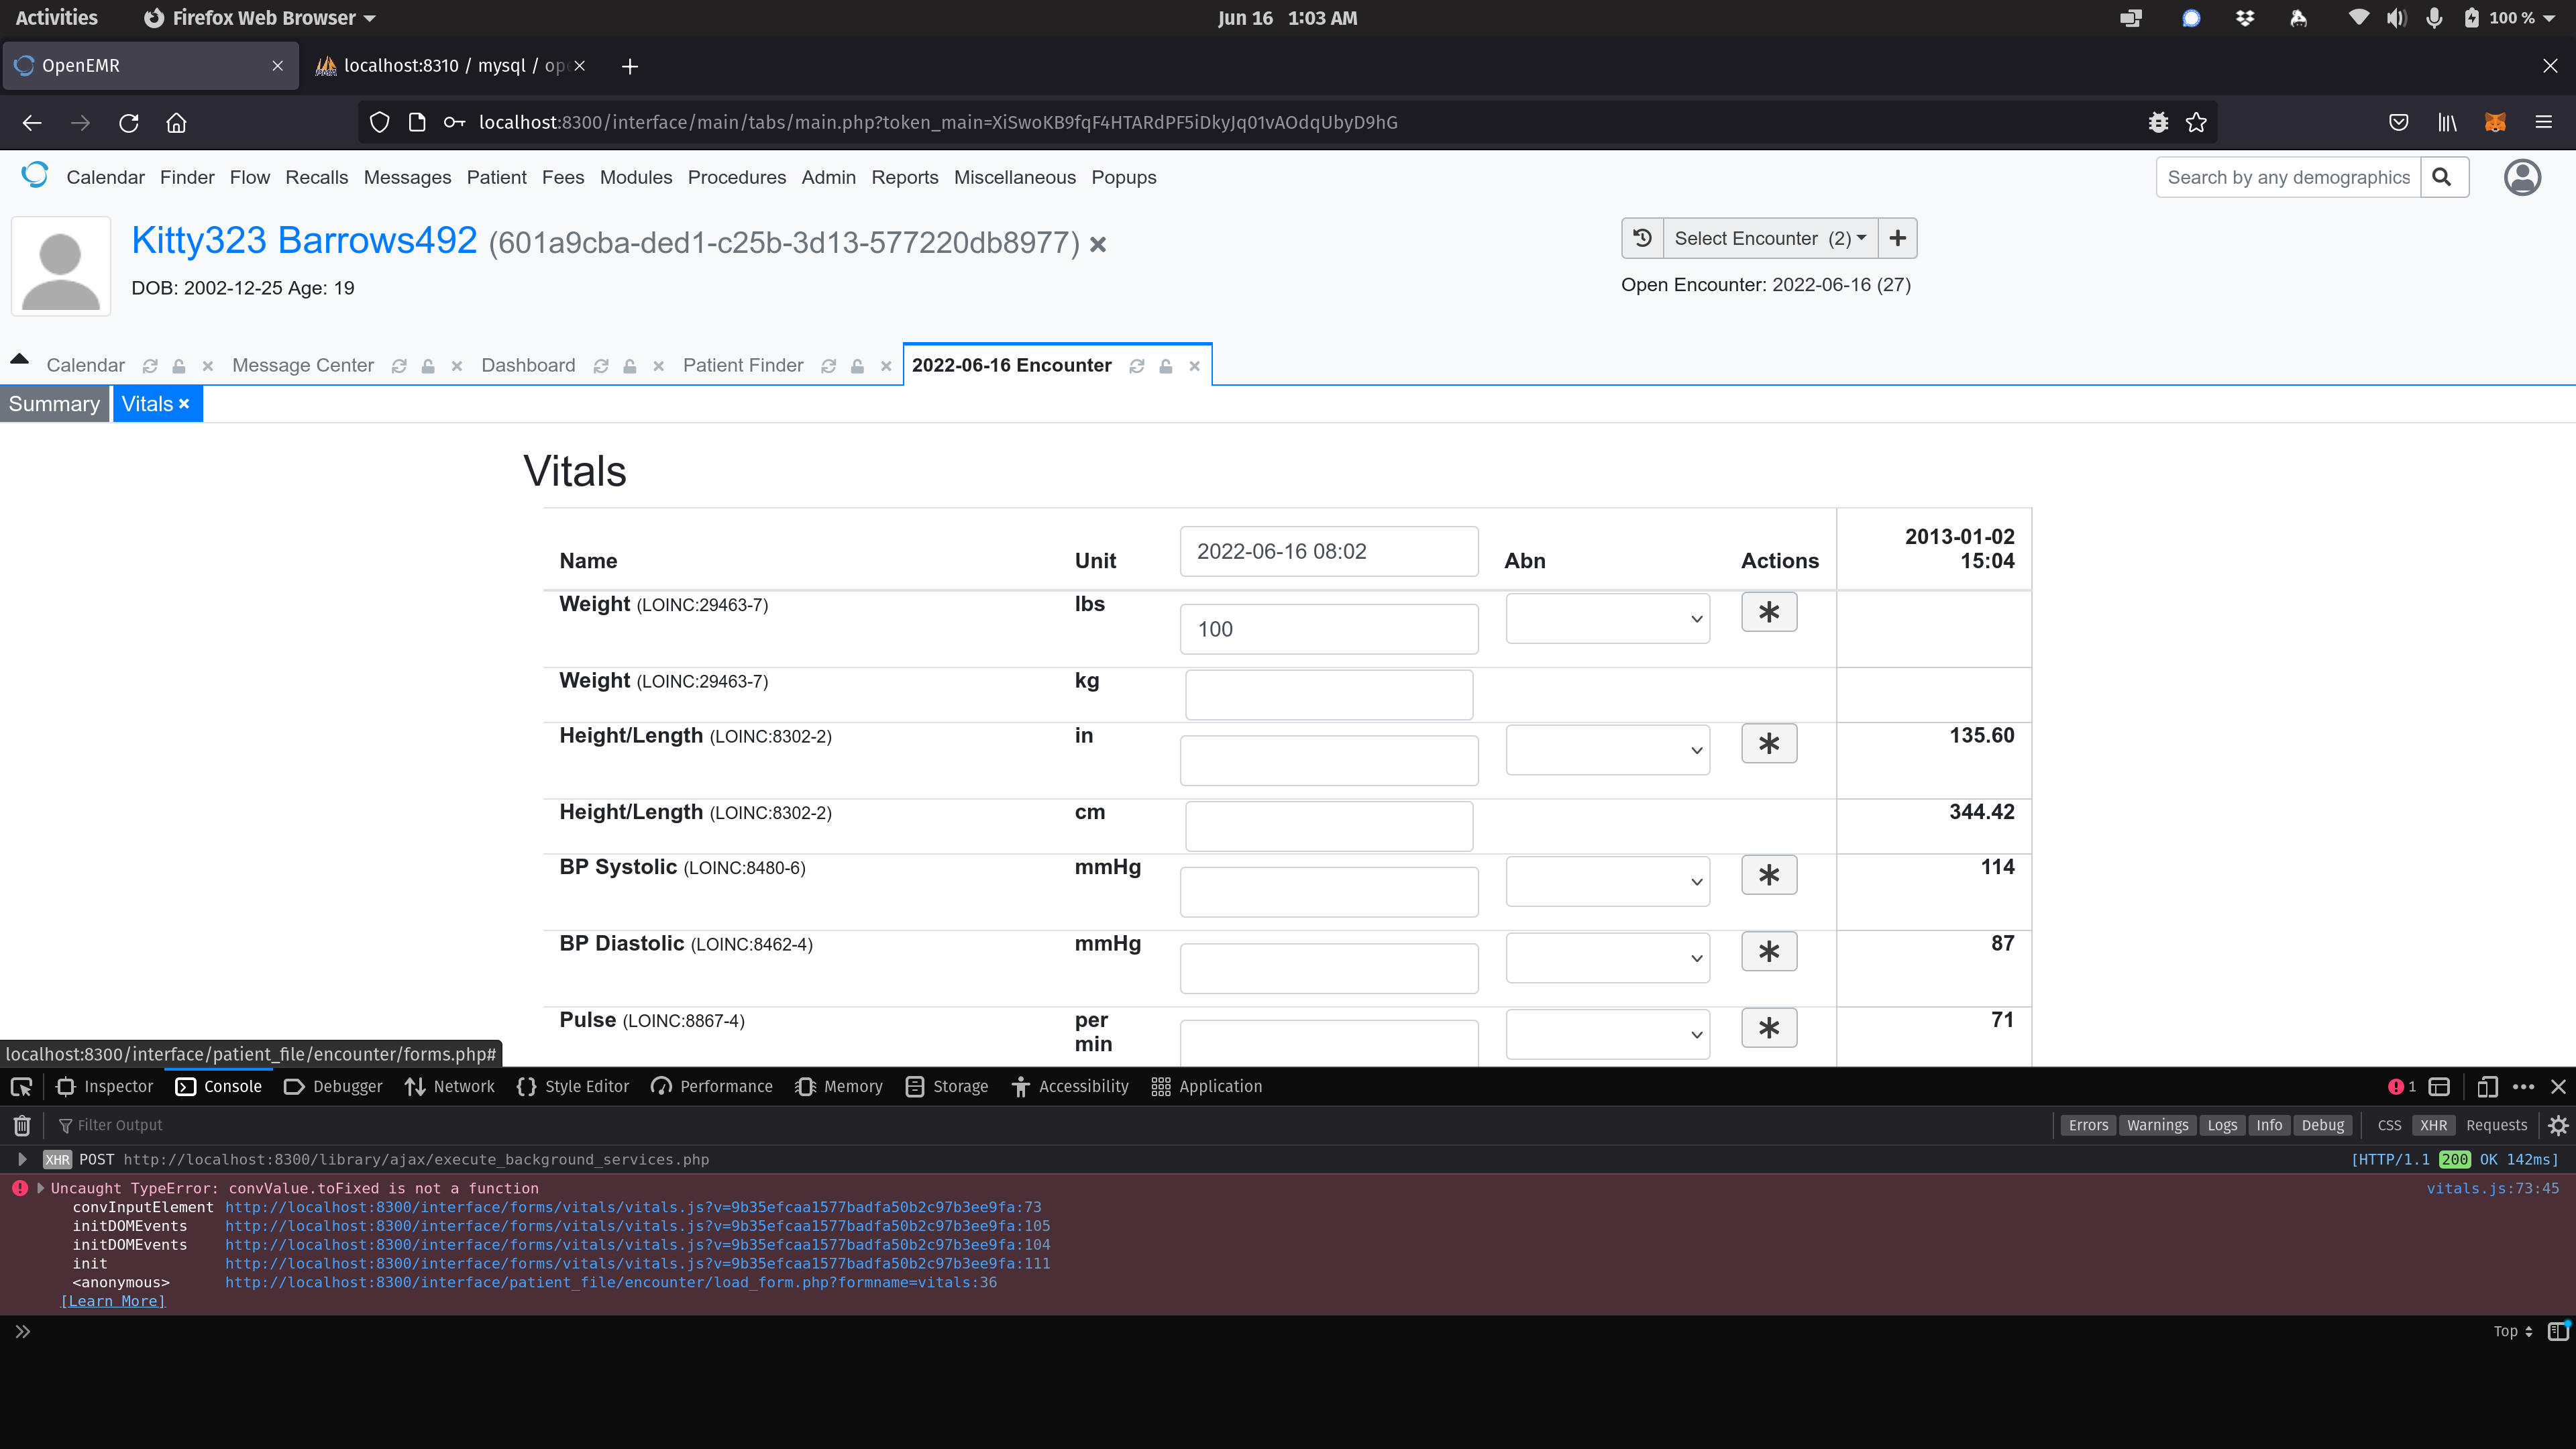
Task: Toggle the lock on the Dashboard tab
Action: coord(629,366)
